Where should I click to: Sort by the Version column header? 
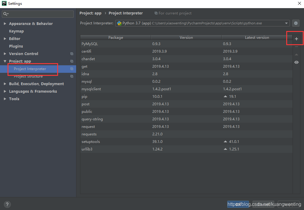tap(186, 38)
